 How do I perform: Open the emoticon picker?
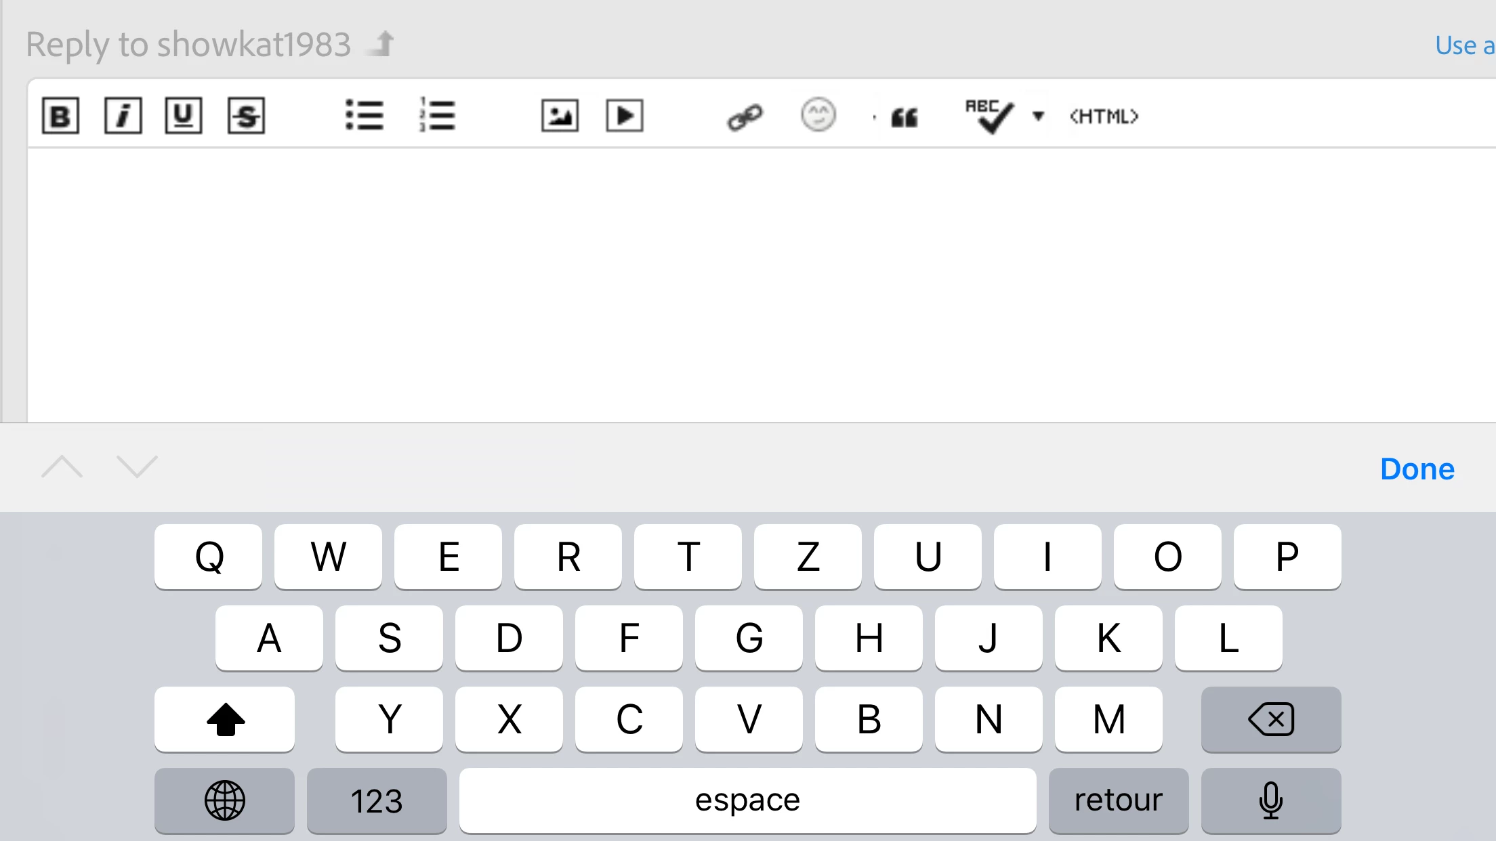pyautogui.click(x=818, y=115)
